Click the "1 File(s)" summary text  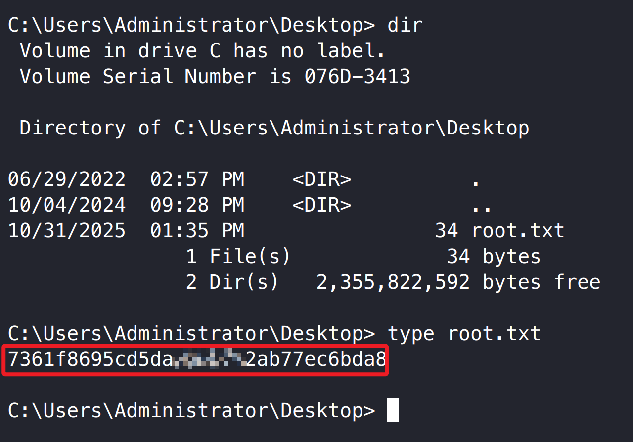pos(238,256)
